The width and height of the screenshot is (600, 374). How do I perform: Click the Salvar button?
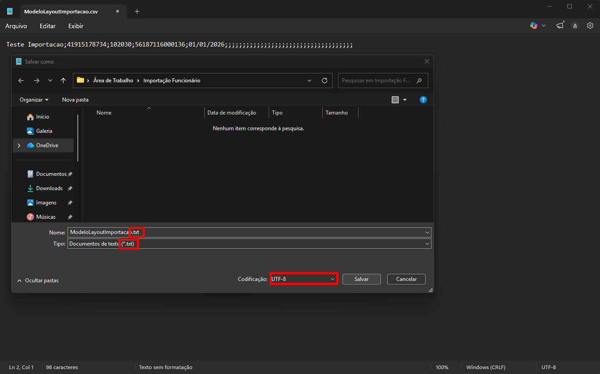361,279
